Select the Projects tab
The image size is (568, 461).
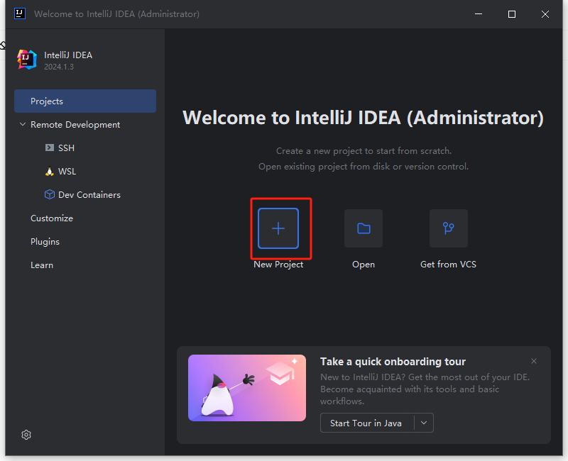pyautogui.click(x=85, y=101)
